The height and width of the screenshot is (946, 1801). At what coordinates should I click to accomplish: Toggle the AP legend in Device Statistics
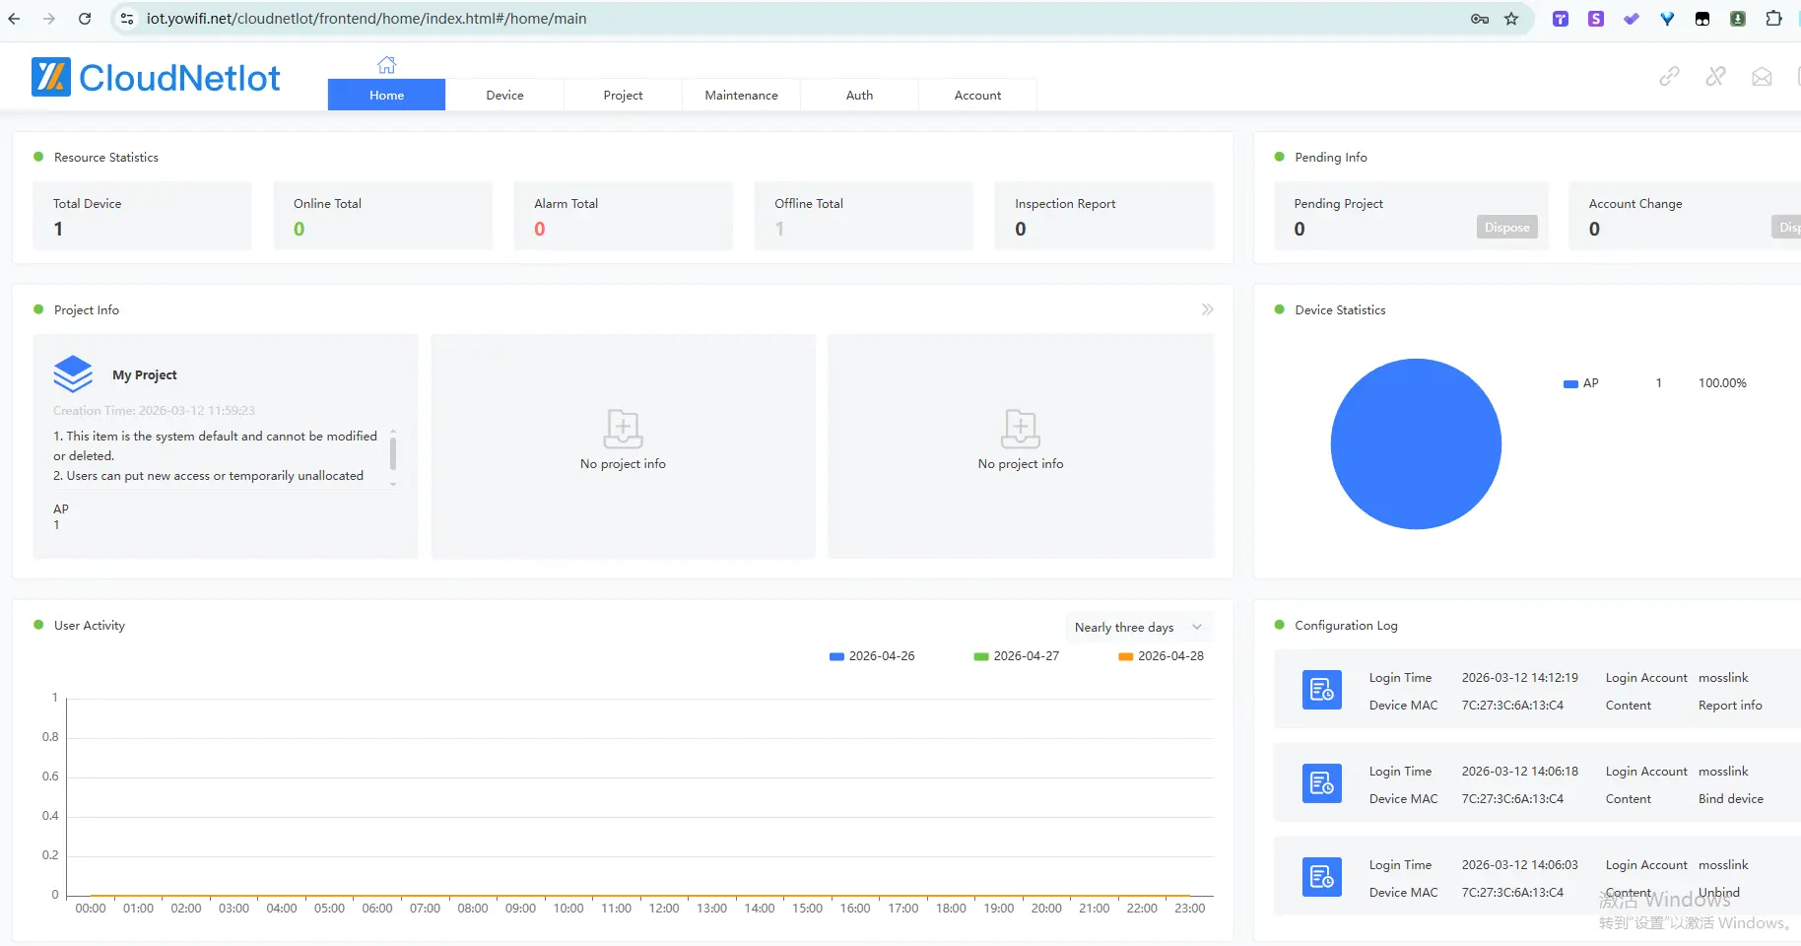point(1580,383)
